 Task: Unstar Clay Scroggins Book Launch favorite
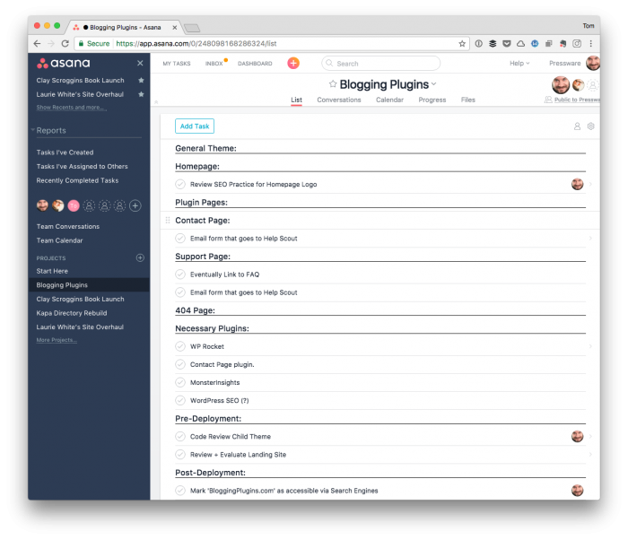[141, 80]
